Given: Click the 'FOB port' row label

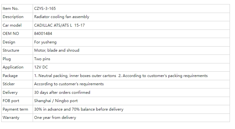Looking at the screenshot, I should click(x=11, y=101).
